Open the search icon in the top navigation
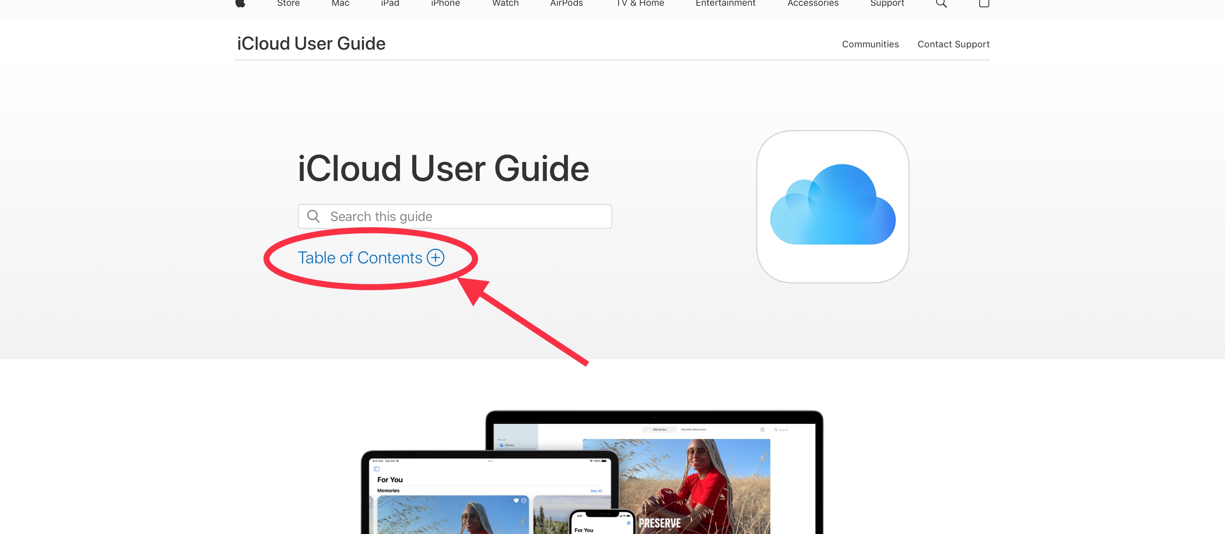 940,4
